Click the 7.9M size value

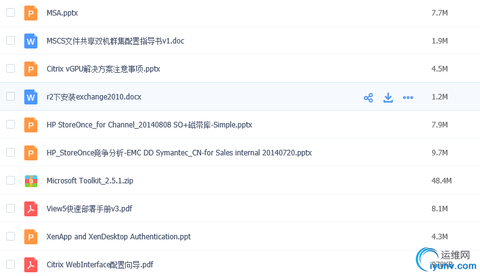click(440, 125)
